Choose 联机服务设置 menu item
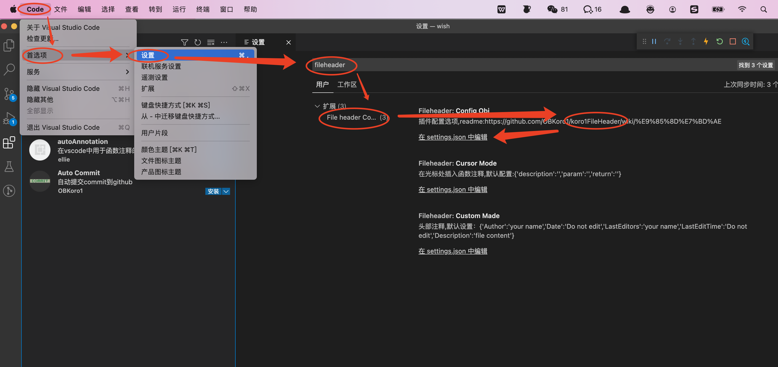This screenshot has height=367, width=778. (195, 66)
